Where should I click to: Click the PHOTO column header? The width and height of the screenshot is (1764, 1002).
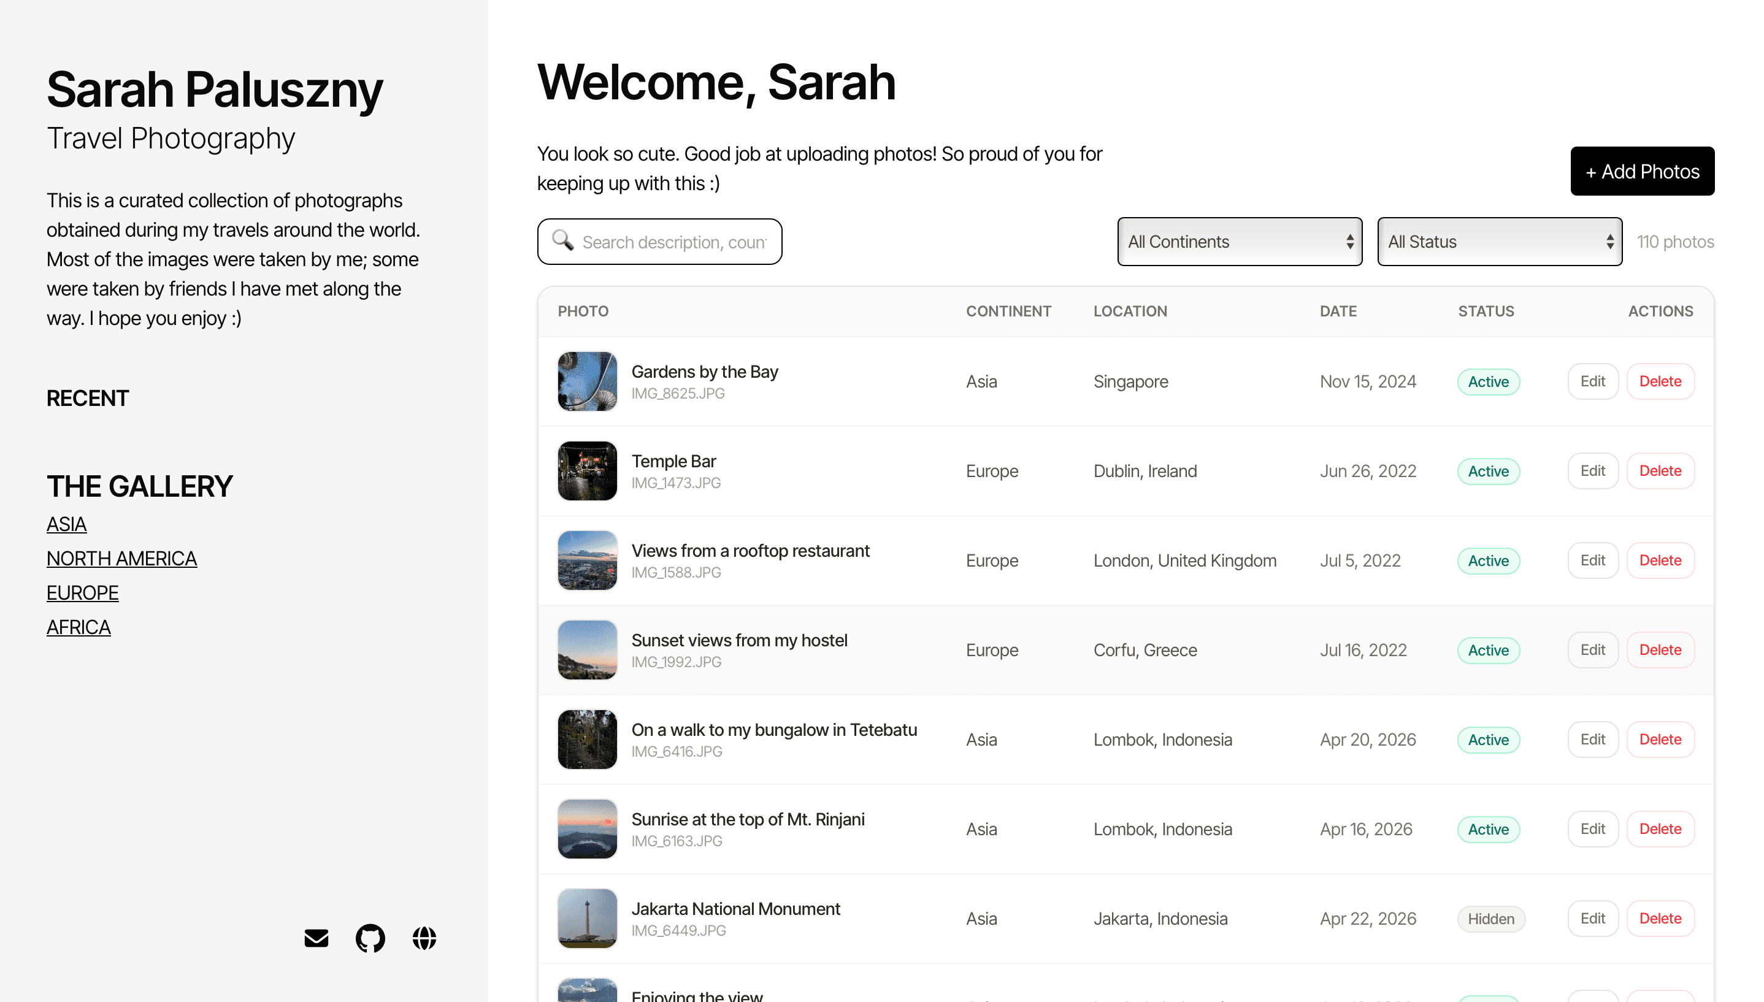click(x=583, y=311)
